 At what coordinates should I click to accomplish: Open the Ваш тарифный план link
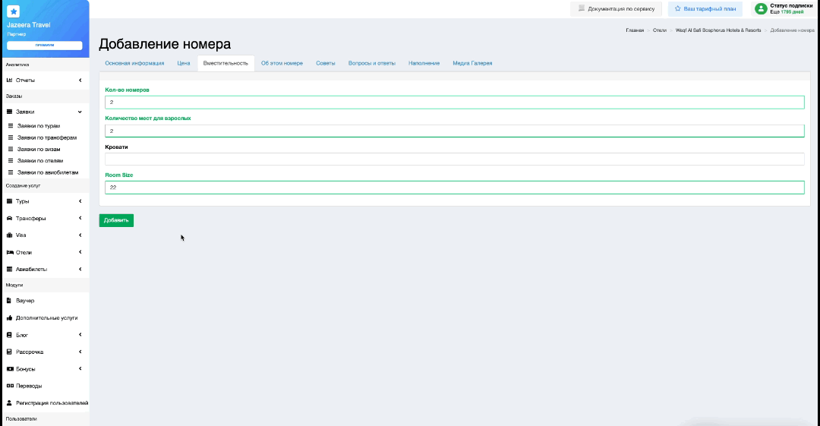tap(705, 8)
